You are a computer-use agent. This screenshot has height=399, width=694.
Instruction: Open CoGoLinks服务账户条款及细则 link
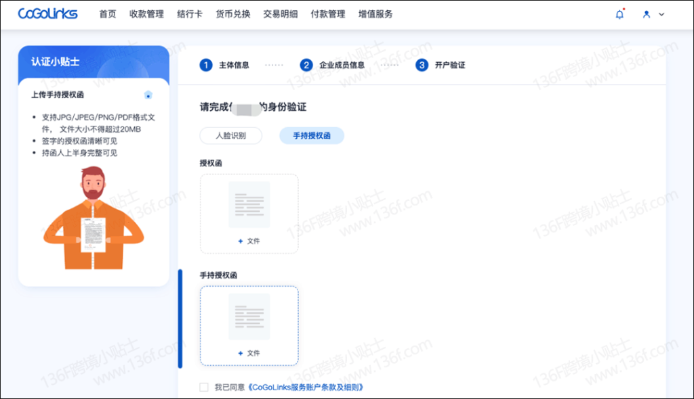[x=306, y=387]
